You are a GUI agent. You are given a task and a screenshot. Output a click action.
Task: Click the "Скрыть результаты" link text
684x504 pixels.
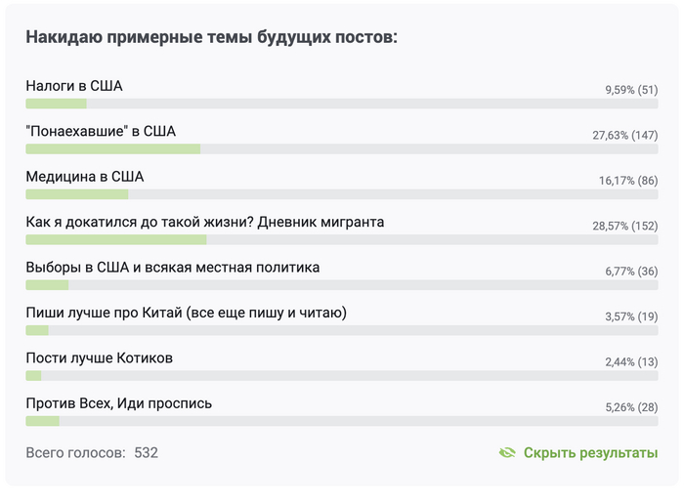point(590,453)
